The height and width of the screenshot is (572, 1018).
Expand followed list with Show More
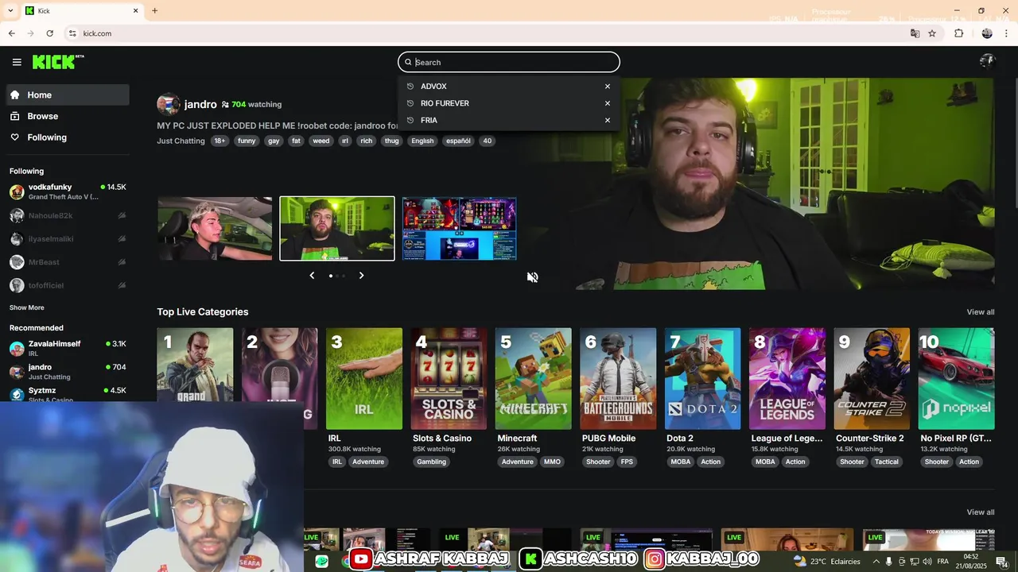click(27, 307)
